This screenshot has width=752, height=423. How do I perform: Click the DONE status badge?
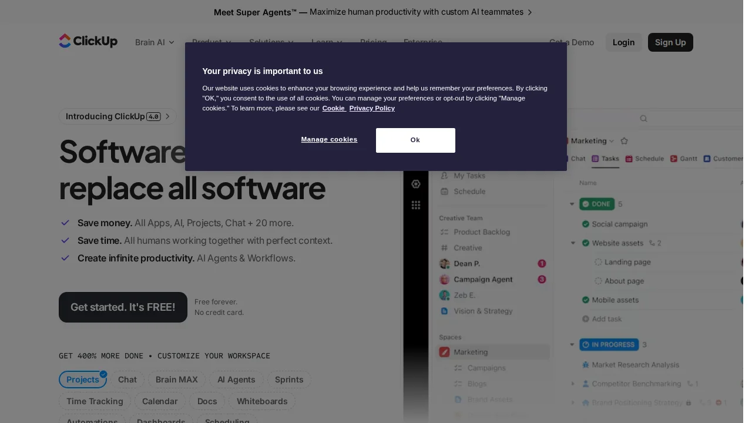coord(597,204)
